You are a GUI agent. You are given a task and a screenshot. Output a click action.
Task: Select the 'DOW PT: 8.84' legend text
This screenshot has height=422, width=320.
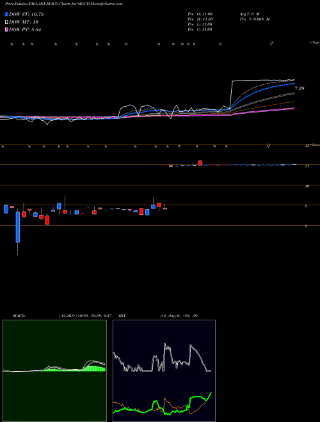(x=25, y=30)
